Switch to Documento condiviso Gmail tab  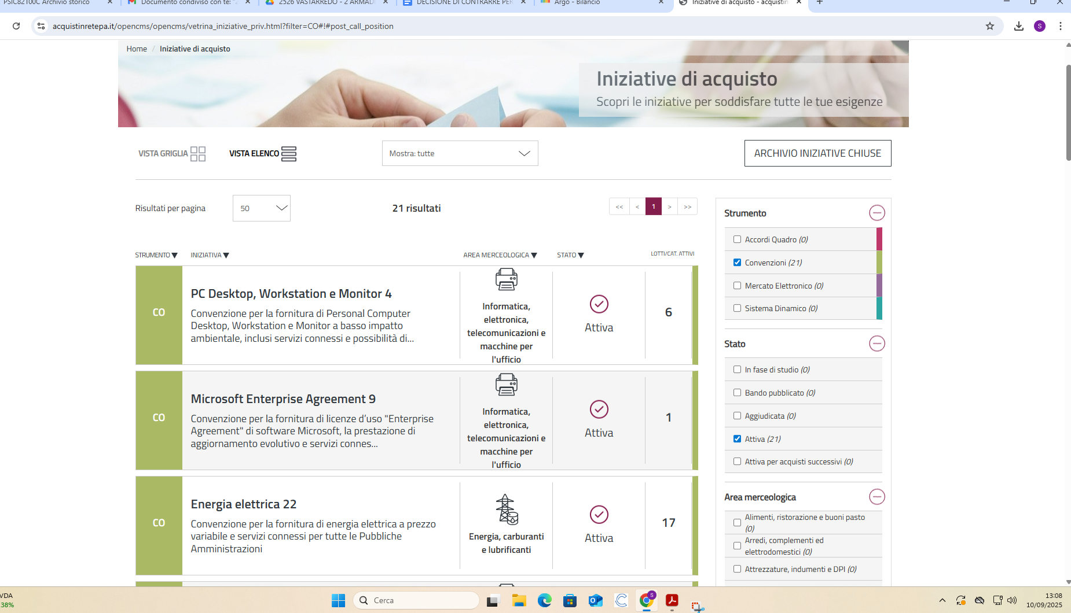point(185,3)
